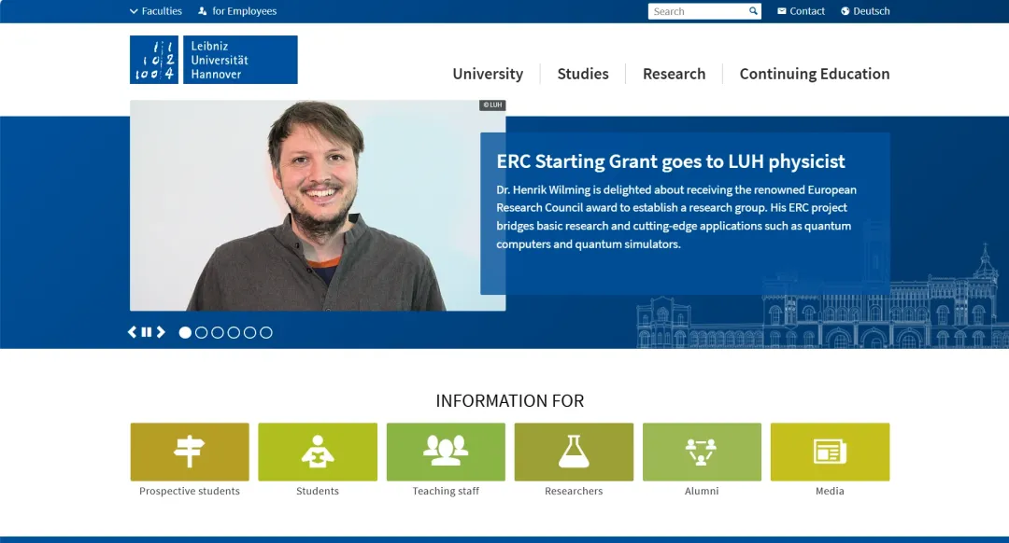
Task: Select the Teaching staff group icon
Action: [446, 452]
